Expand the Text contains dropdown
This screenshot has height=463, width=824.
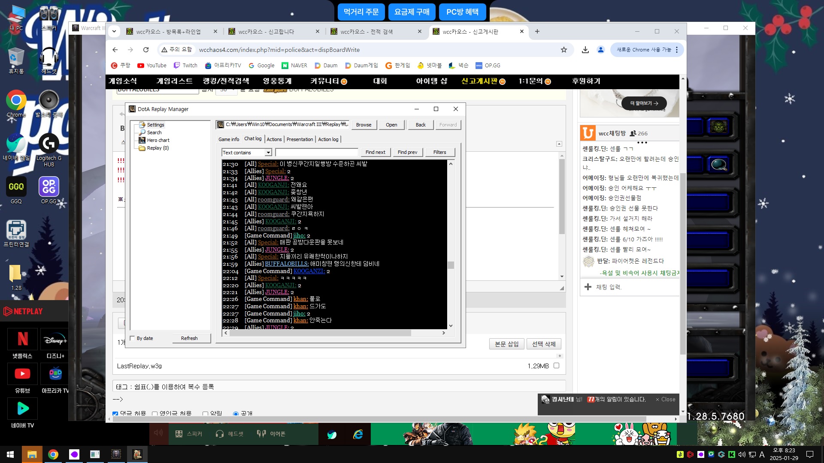(x=268, y=153)
